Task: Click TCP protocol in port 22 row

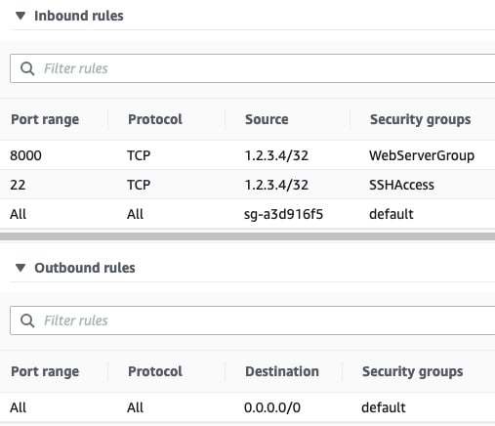Action: pos(139,185)
